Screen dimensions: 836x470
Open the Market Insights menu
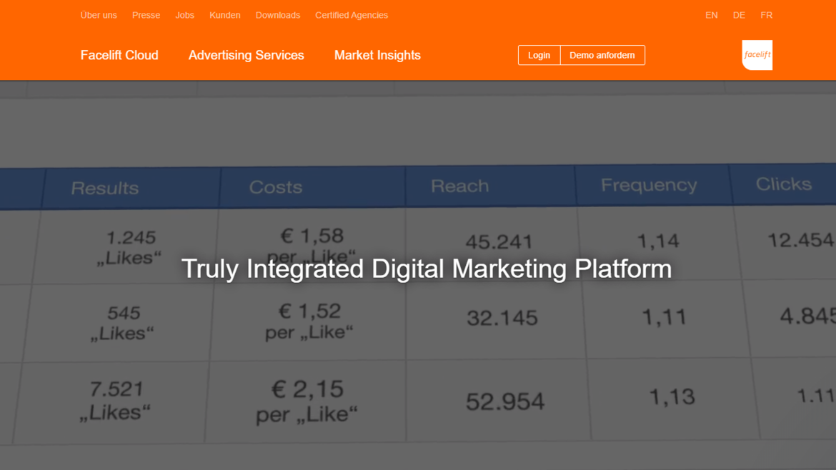377,55
